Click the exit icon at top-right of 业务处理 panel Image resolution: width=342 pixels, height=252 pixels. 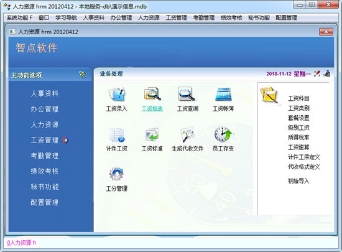click(x=326, y=74)
